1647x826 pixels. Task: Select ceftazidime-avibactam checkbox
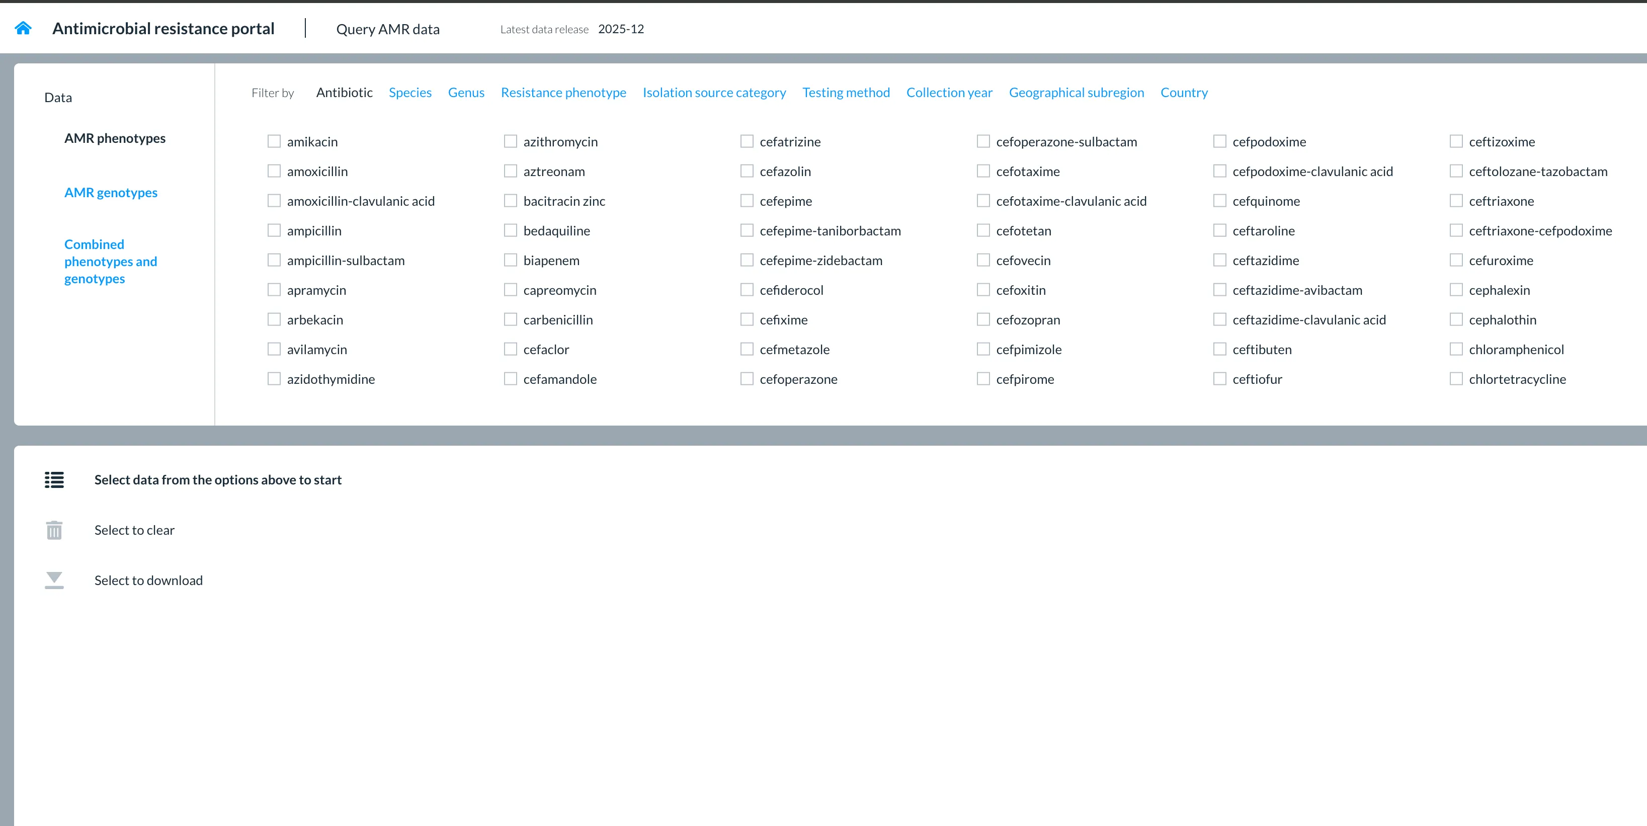tap(1220, 290)
